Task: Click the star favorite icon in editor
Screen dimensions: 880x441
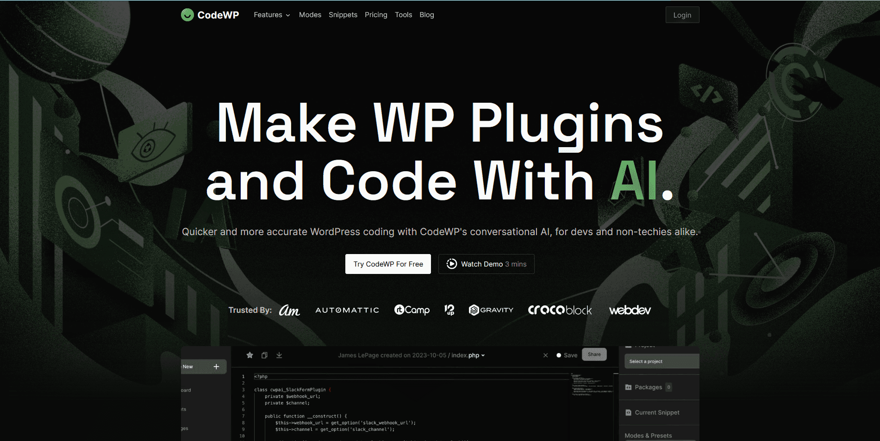Action: coord(250,355)
